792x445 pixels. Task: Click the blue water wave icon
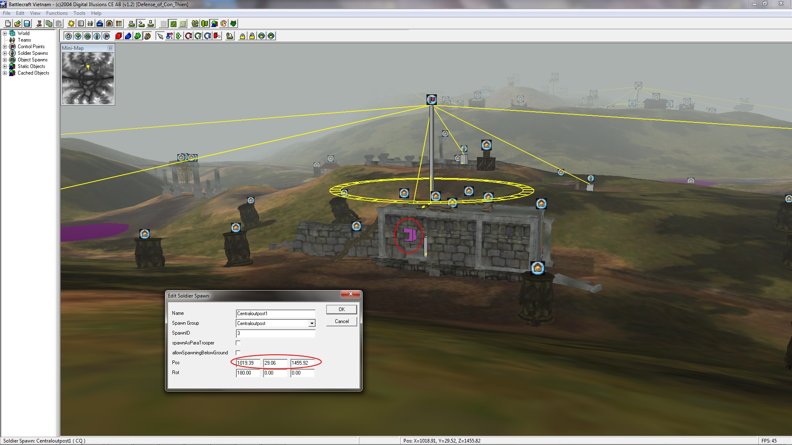click(100, 23)
